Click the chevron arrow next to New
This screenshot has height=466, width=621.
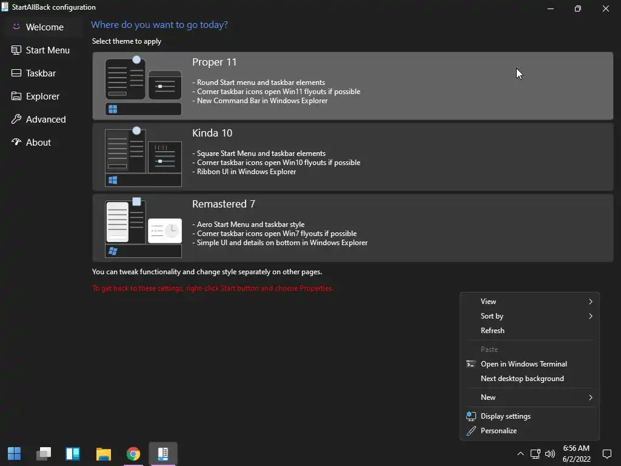(x=591, y=397)
